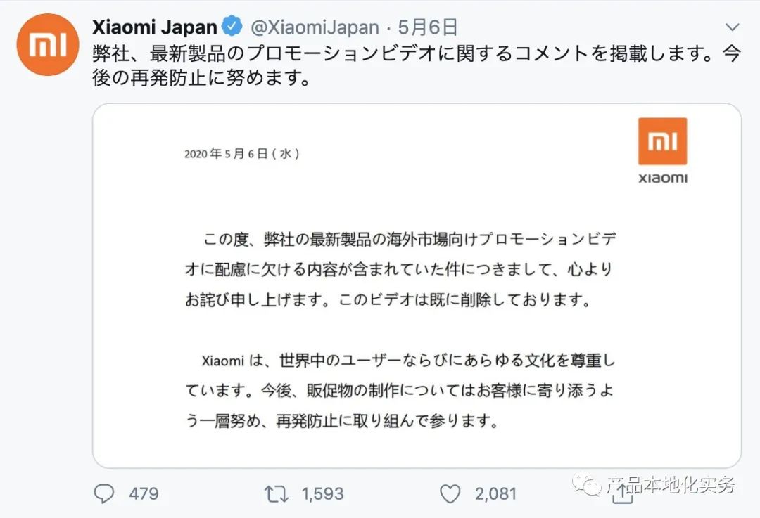
Task: Click the reply speech bubble icon
Action: [x=104, y=493]
